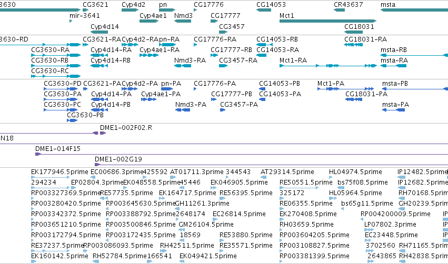Select the CG3457-RA transcript label
The width and height of the screenshot is (448, 264).
click(x=238, y=60)
